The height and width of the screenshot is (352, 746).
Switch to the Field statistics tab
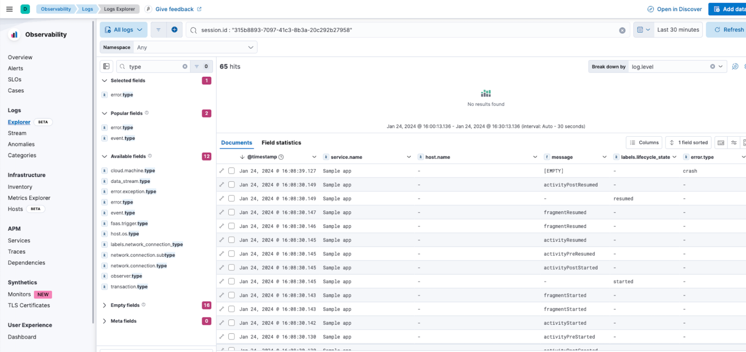pyautogui.click(x=281, y=142)
